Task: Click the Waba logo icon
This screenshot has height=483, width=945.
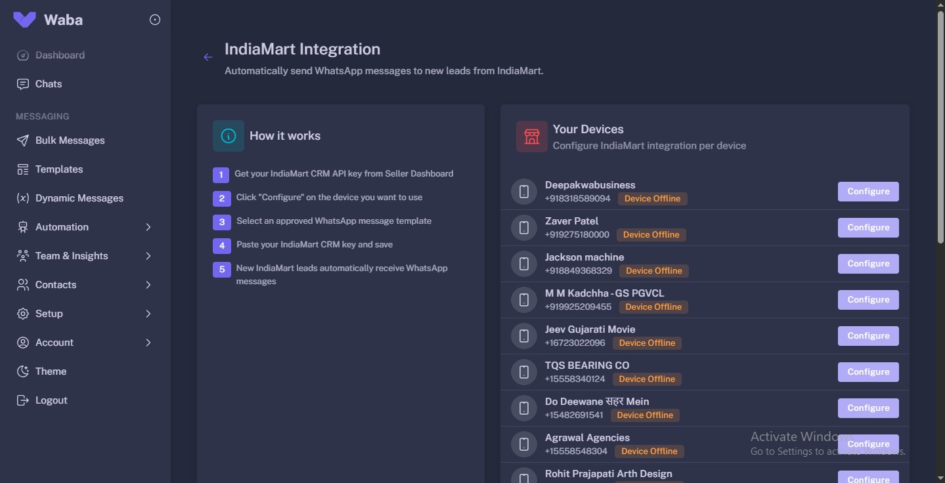Action: 24,19
